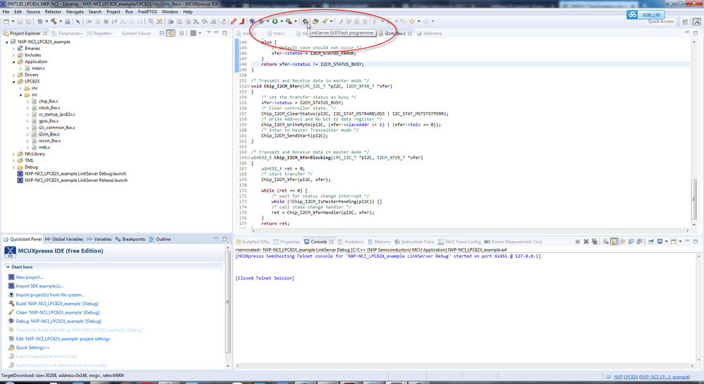The image size is (704, 384).
Task: Click the Build icon beside Build Debug link
Action: [x=11, y=304]
